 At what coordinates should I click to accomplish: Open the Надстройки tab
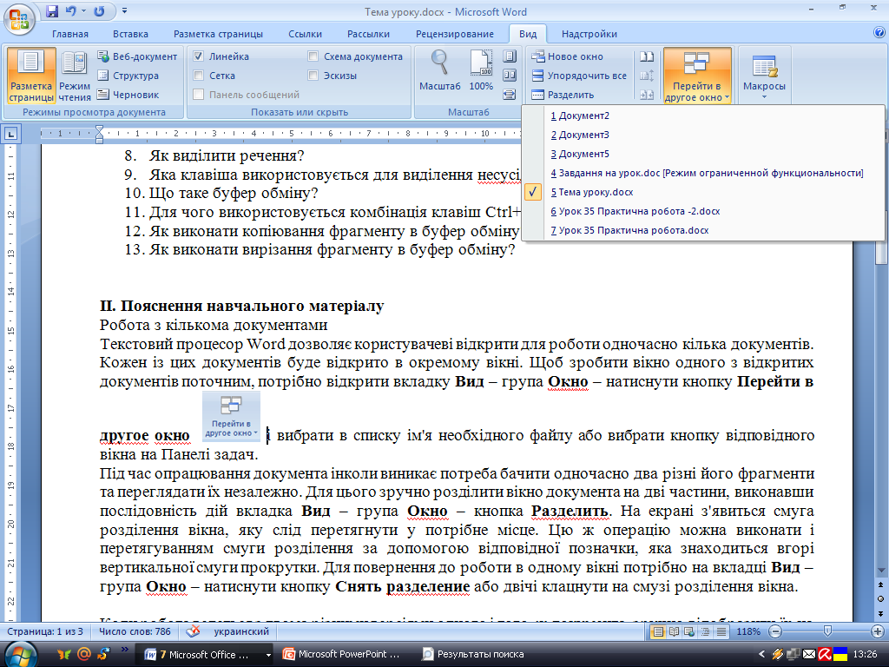[589, 34]
